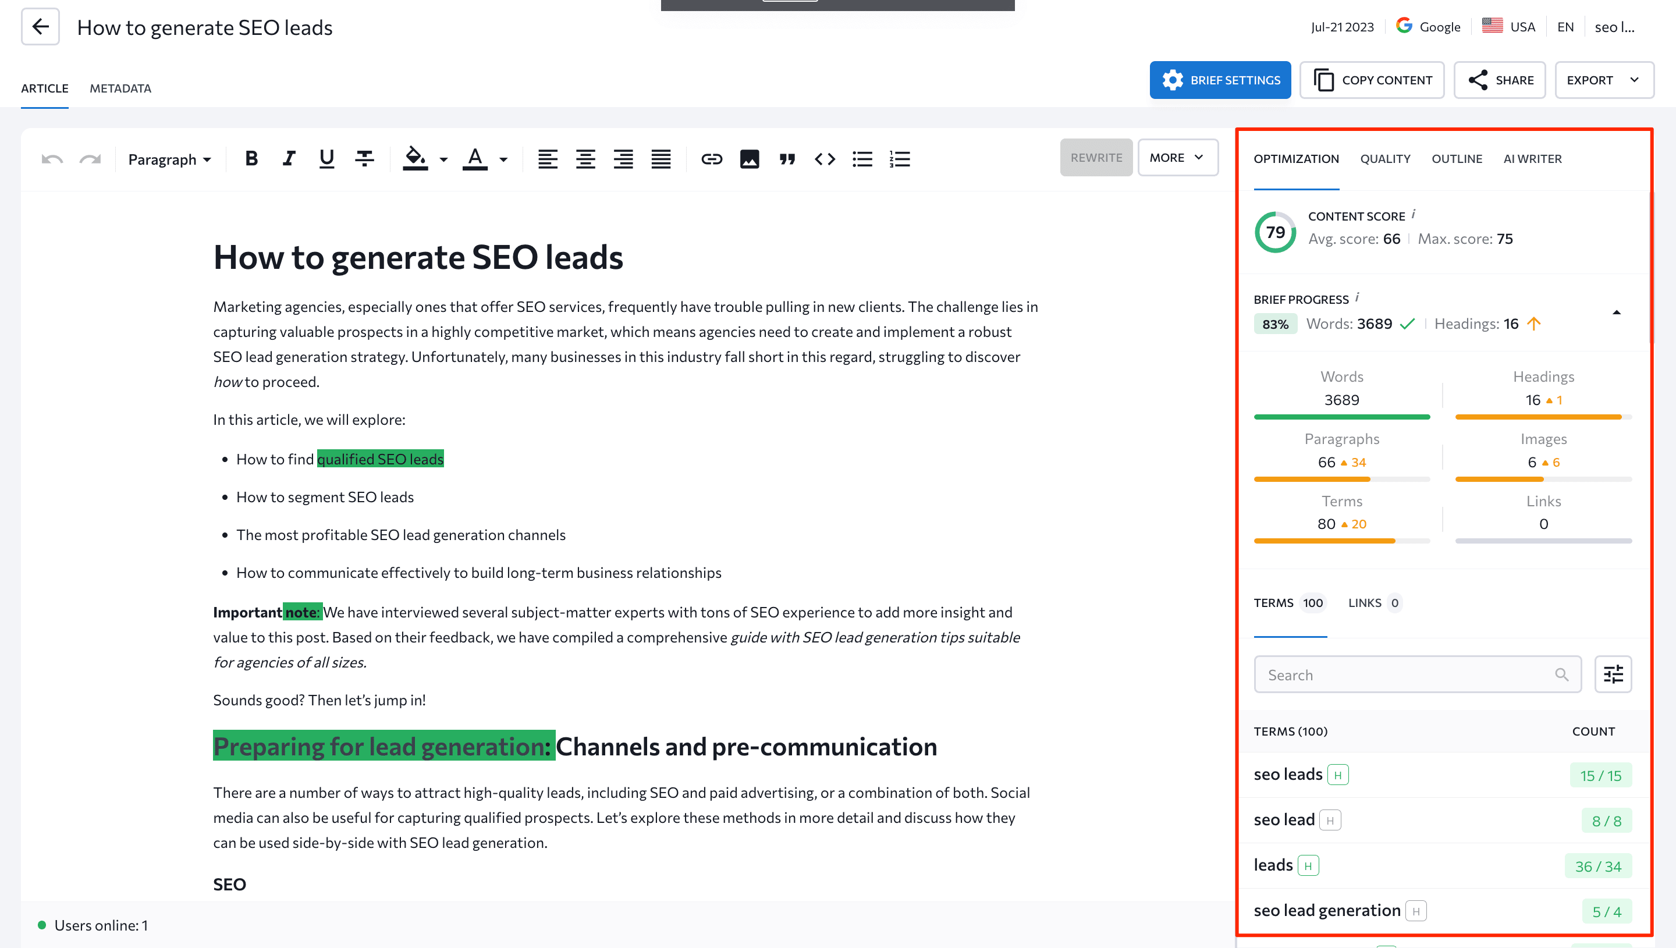The width and height of the screenshot is (1676, 948).
Task: Click the Insert Image icon
Action: click(x=750, y=158)
